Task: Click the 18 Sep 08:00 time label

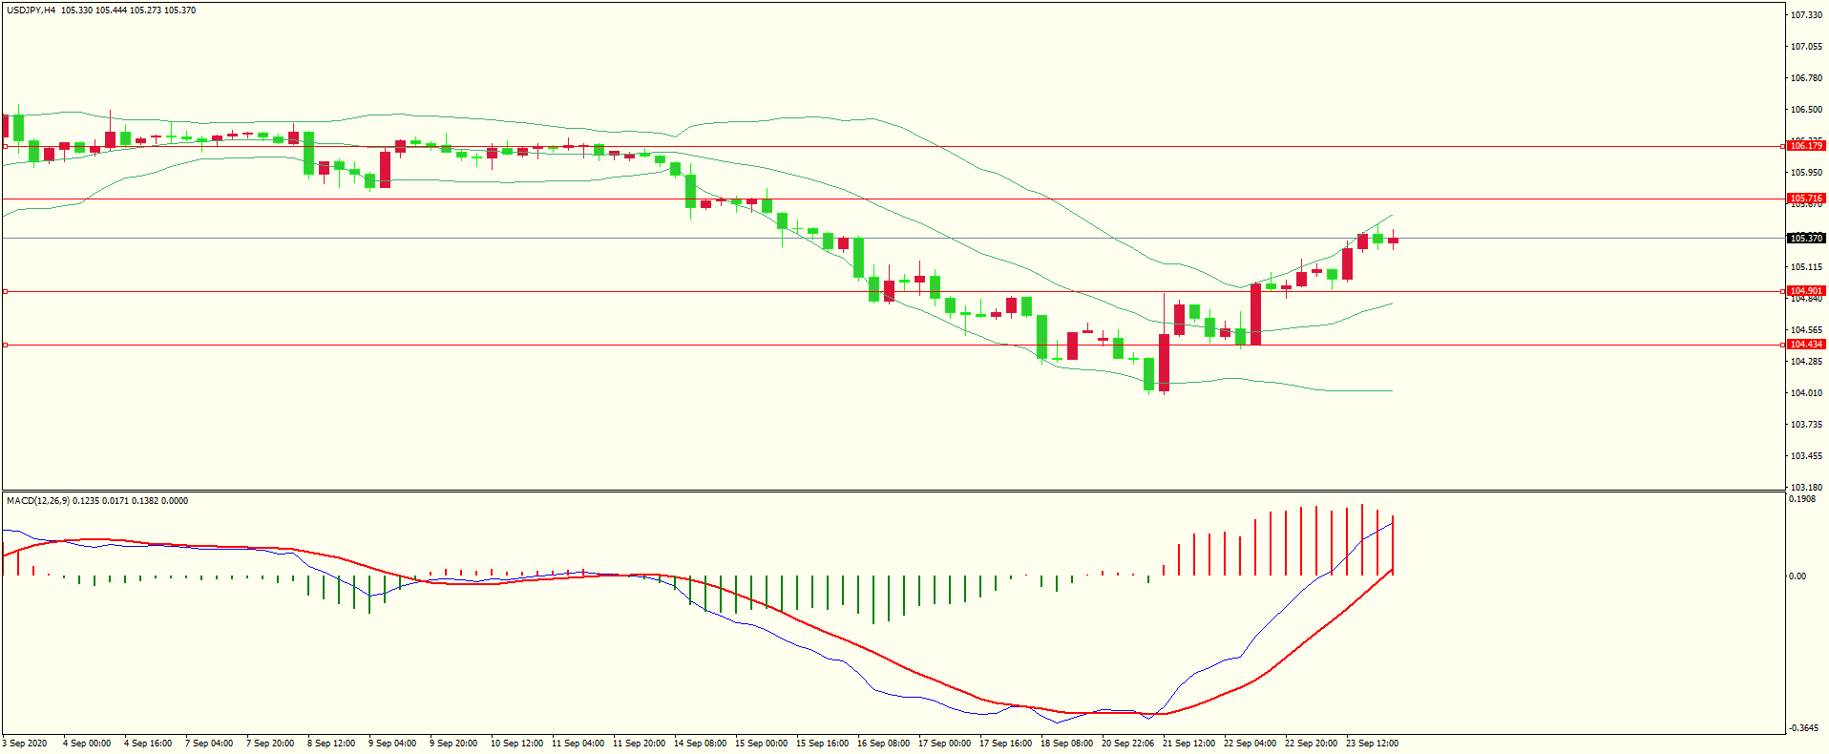Action: click(1066, 744)
